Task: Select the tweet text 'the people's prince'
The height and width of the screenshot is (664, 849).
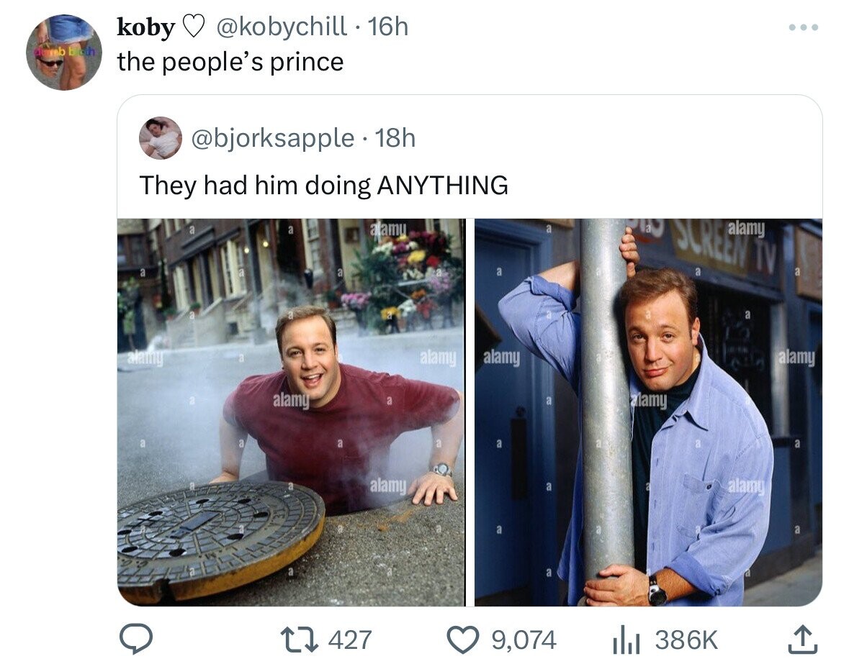Action: tap(230, 62)
